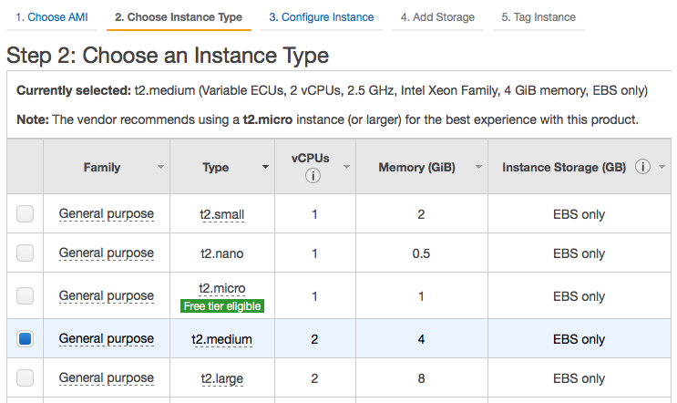Select the t2.large instance checkbox
This screenshot has width=677, height=403.
pyautogui.click(x=25, y=377)
